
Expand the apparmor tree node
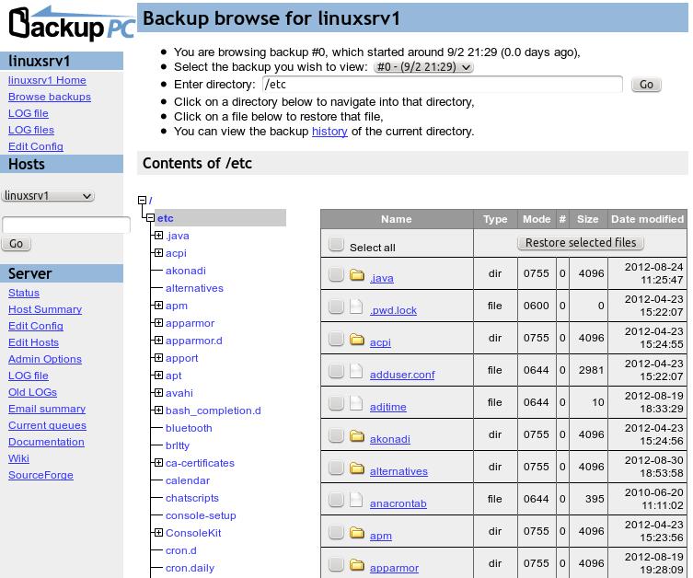[158, 322]
